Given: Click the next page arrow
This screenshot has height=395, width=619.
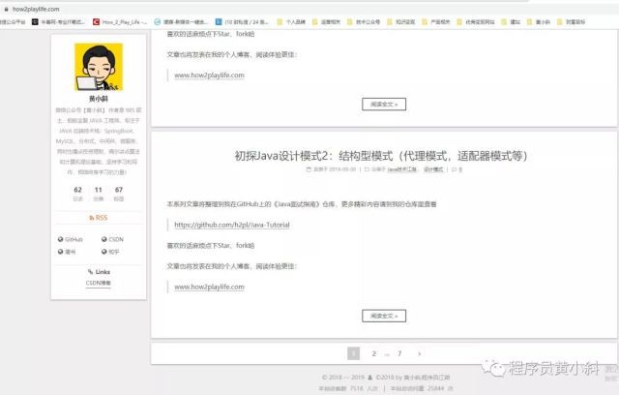Looking at the screenshot, I should [x=419, y=353].
